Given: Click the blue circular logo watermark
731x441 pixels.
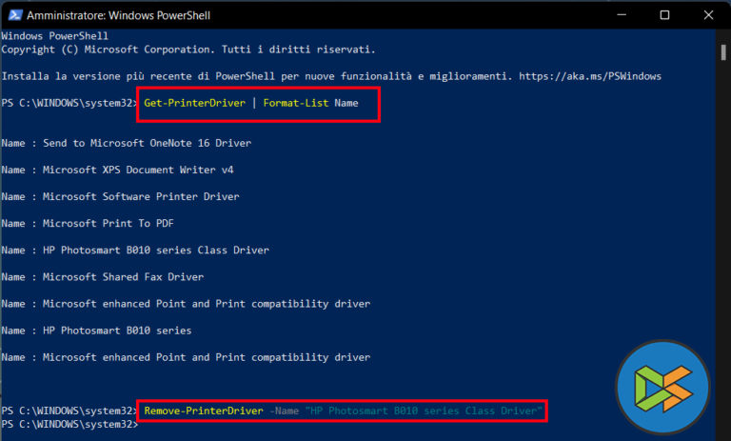Looking at the screenshot, I should (662, 388).
